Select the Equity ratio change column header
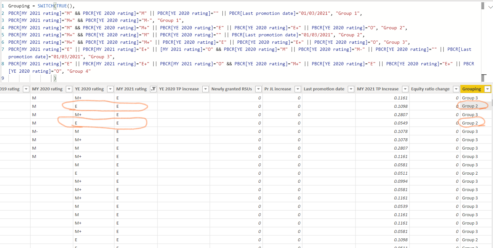Screen dimensions: 493x248 click(x=430, y=89)
